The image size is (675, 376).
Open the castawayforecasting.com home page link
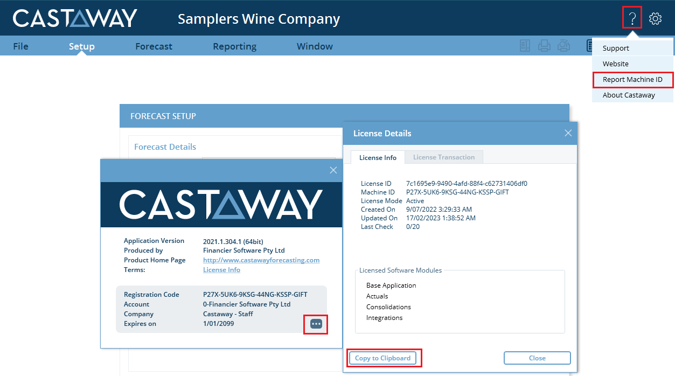point(261,260)
